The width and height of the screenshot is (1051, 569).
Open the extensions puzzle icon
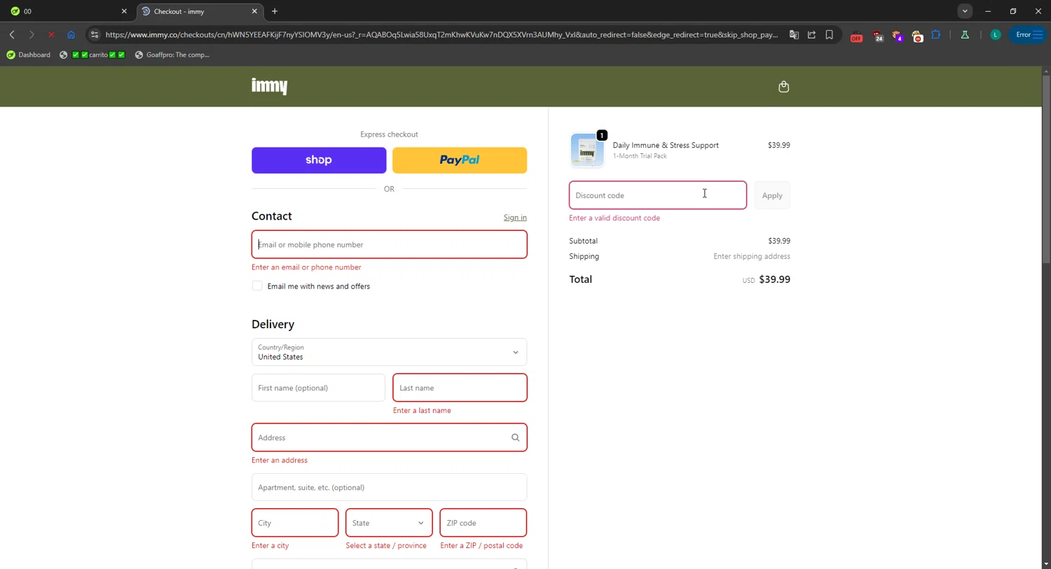(x=936, y=34)
